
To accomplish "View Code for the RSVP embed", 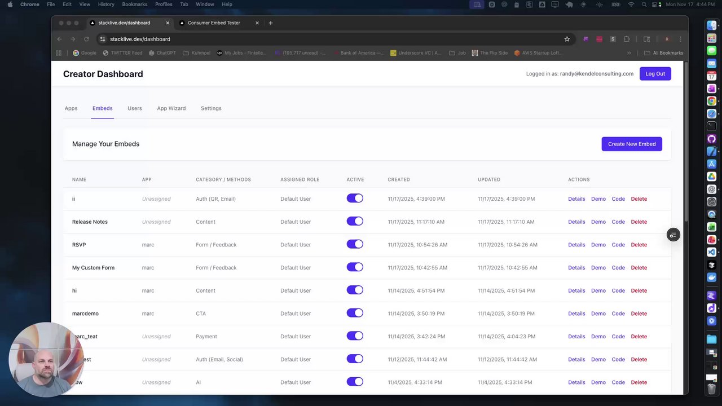I will pos(618,245).
